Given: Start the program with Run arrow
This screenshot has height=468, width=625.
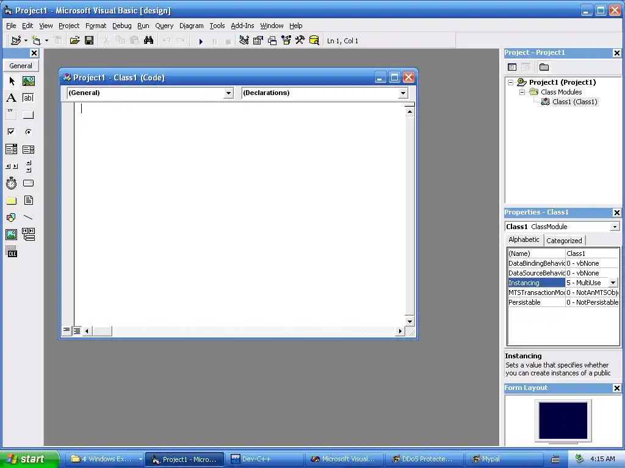Looking at the screenshot, I should tap(201, 41).
